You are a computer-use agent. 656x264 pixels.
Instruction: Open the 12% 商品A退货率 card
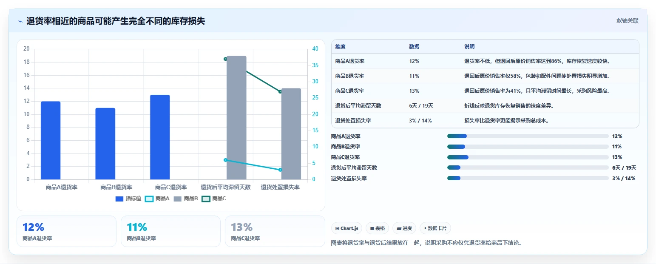(x=66, y=231)
